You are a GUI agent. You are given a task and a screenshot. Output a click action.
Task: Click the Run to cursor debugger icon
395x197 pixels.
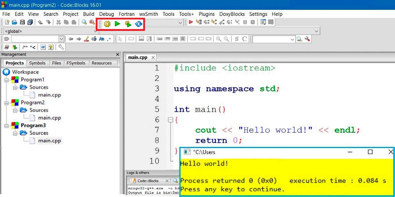tap(199, 22)
